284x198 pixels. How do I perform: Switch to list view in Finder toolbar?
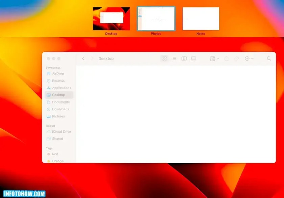pyautogui.click(x=174, y=58)
